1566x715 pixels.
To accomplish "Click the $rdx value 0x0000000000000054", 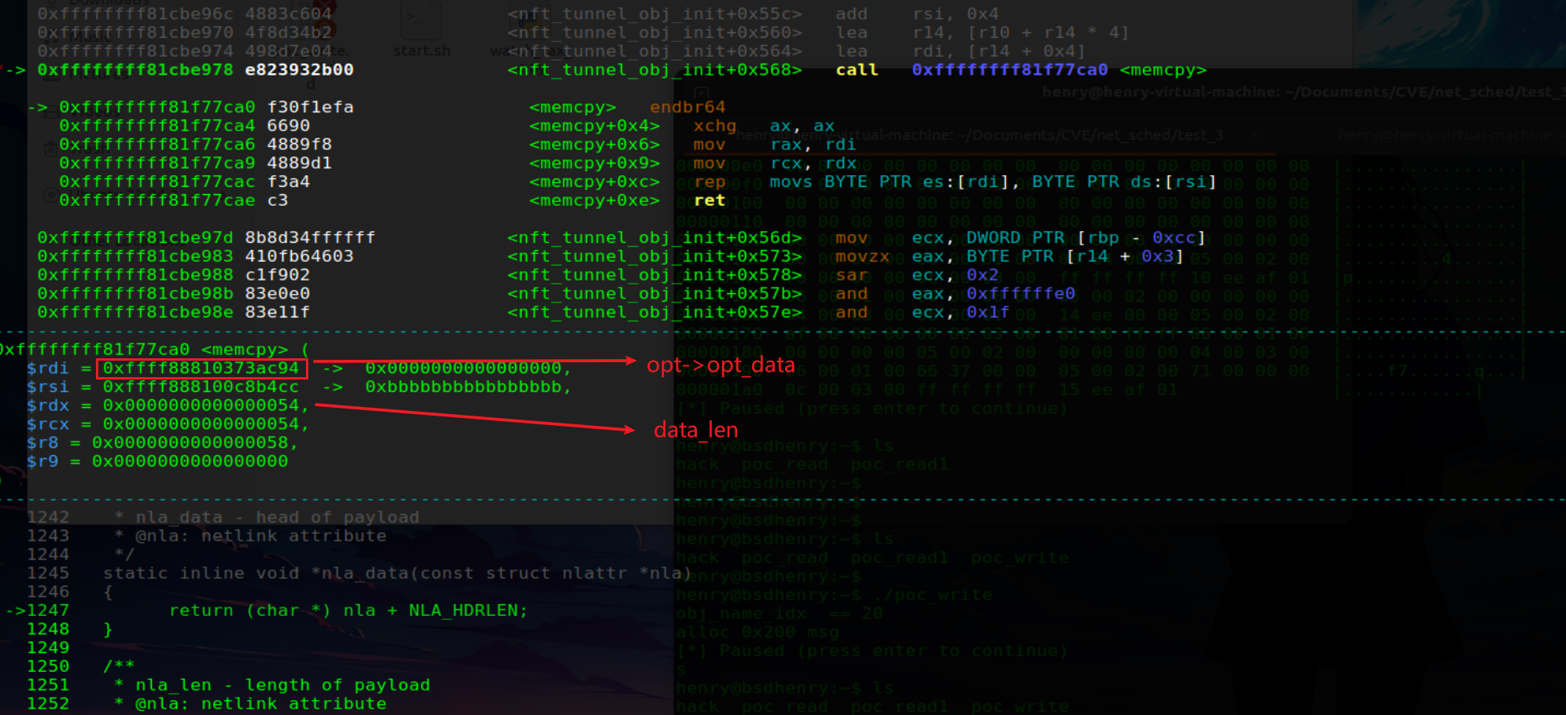I will [201, 406].
